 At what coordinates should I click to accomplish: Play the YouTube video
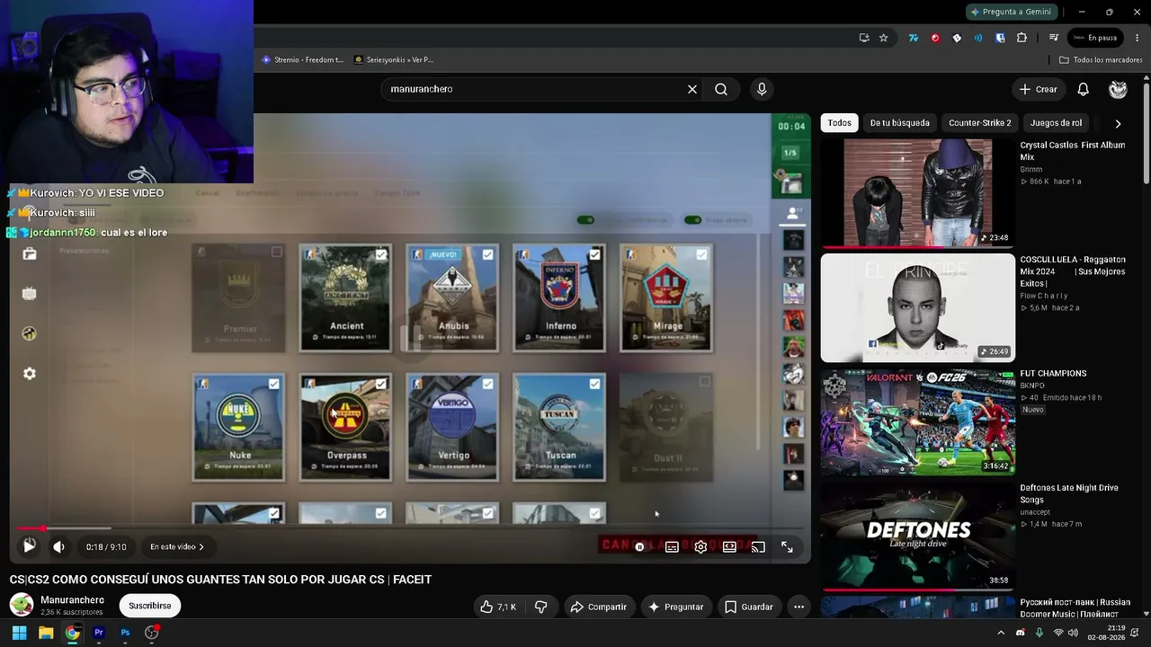tap(29, 545)
